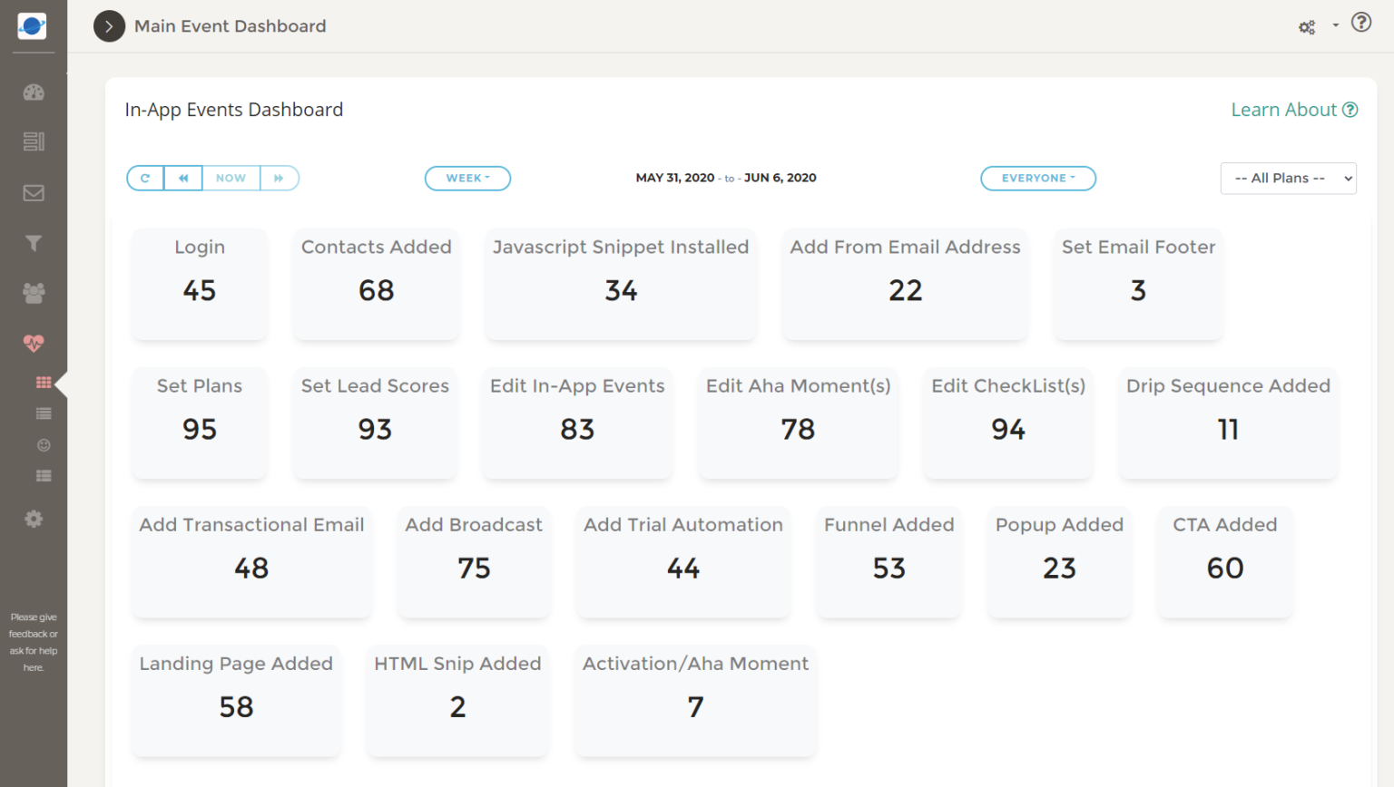Open the list layout icon in sidebar
The width and height of the screenshot is (1394, 787).
[x=34, y=141]
